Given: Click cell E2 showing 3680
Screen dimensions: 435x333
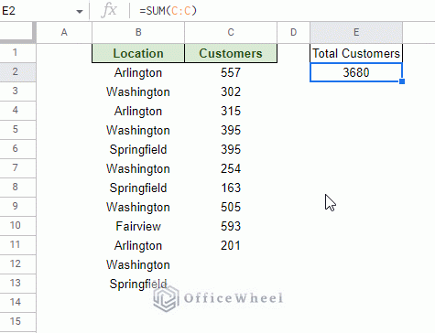Looking at the screenshot, I should [356, 72].
